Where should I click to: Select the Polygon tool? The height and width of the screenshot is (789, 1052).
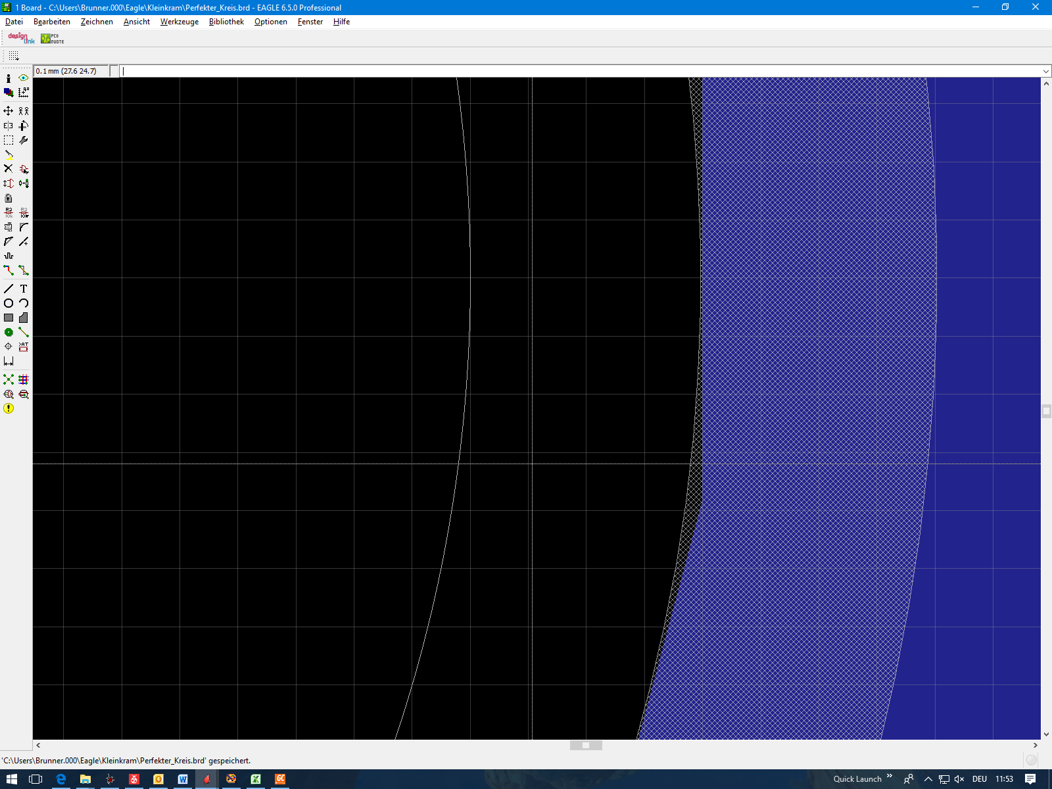point(24,318)
